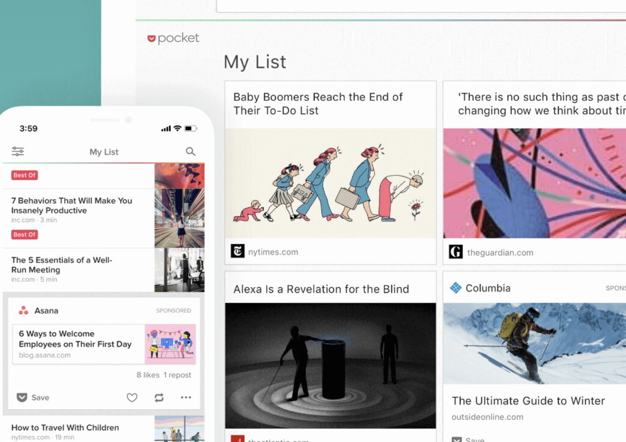This screenshot has height=442, width=626.
Task: Click the Best Of tag under the 7 Behaviors article
Action: 24,234
